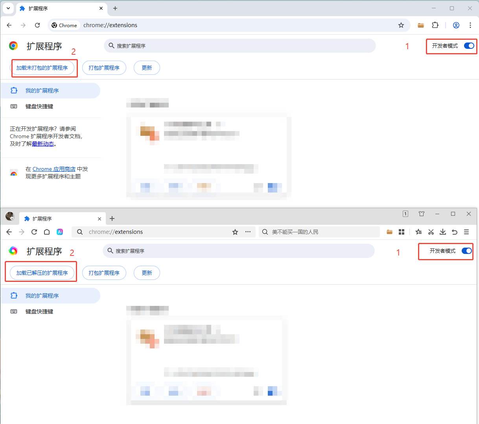Open profile avatar icon in Chrome toolbar
The height and width of the screenshot is (424, 479).
click(456, 25)
